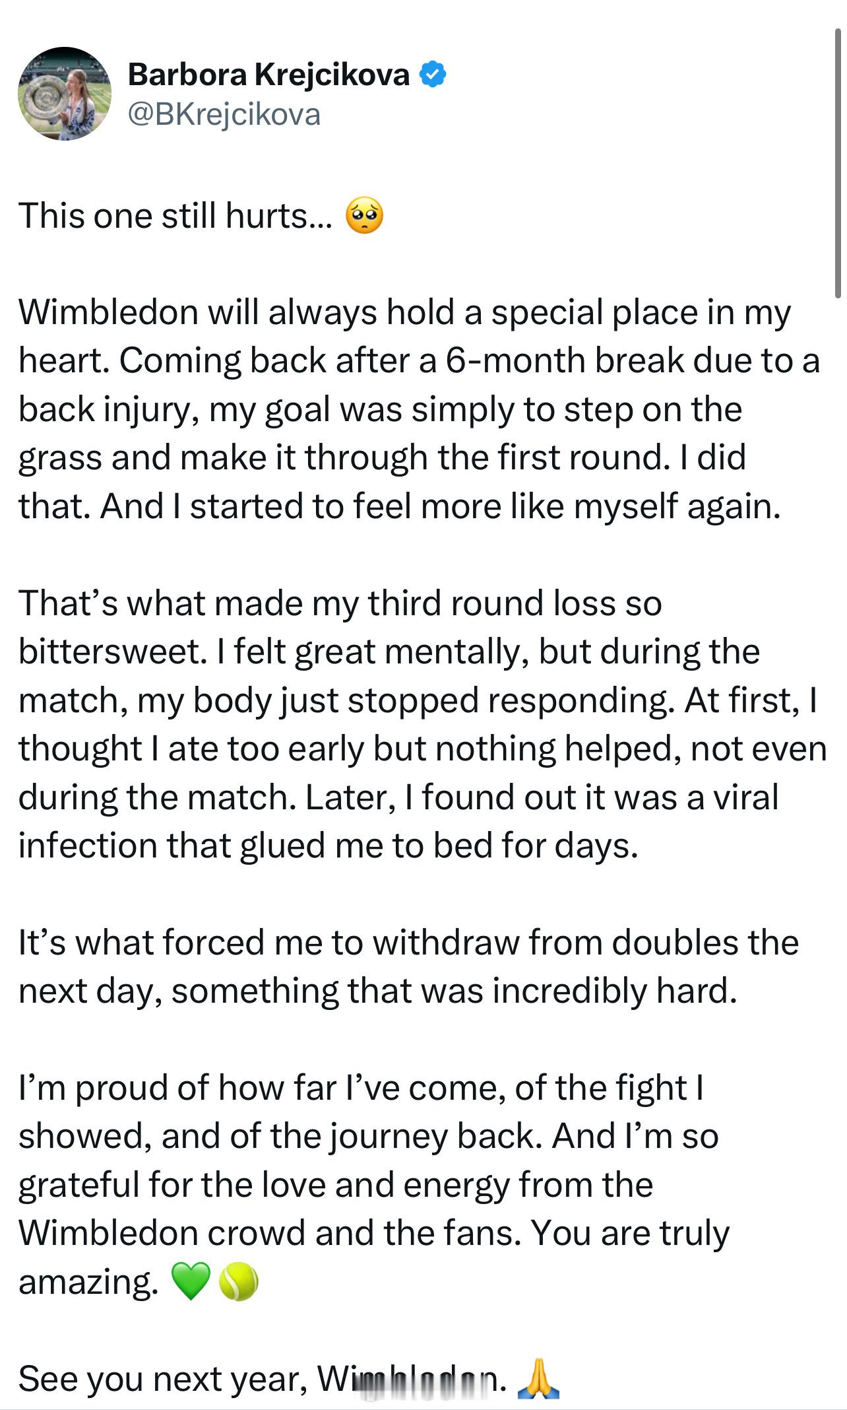
Task: Click the green heart emoji
Action: pos(191,1281)
